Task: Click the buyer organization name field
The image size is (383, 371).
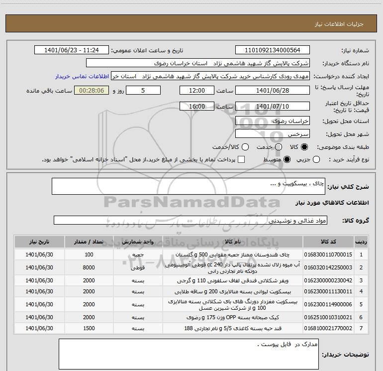Action: click(x=198, y=63)
